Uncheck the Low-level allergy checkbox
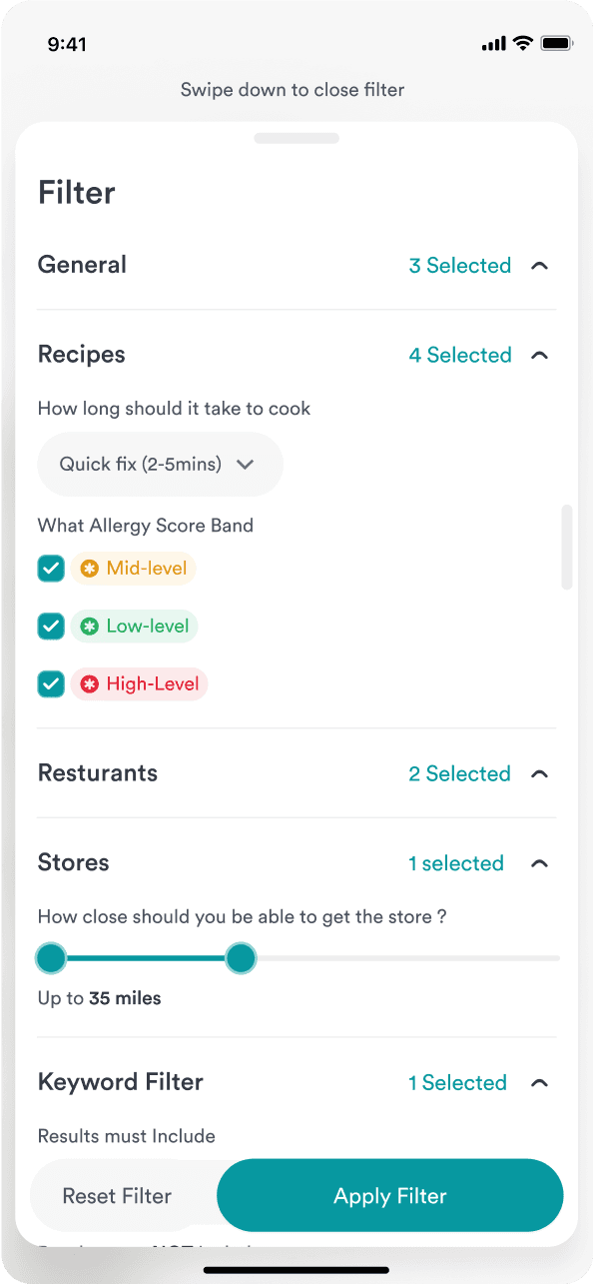 pyautogui.click(x=51, y=627)
